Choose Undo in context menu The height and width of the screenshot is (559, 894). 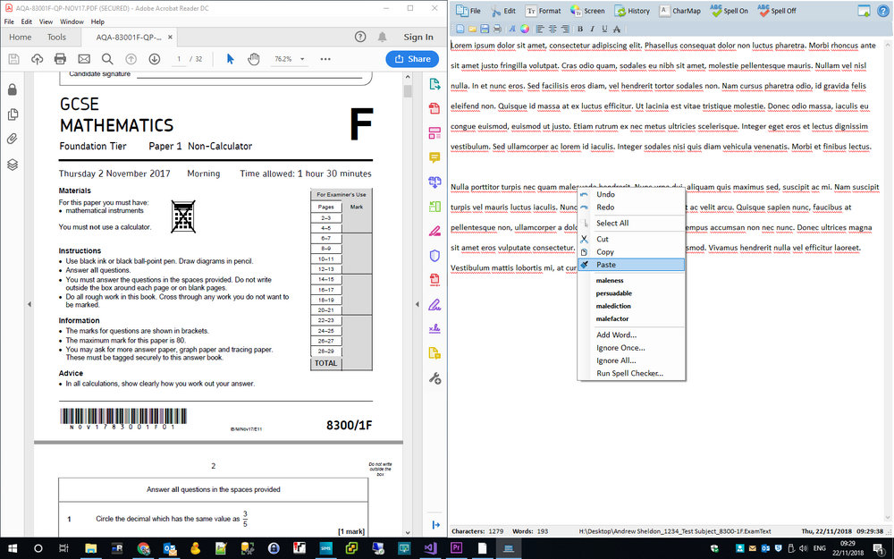(631, 194)
